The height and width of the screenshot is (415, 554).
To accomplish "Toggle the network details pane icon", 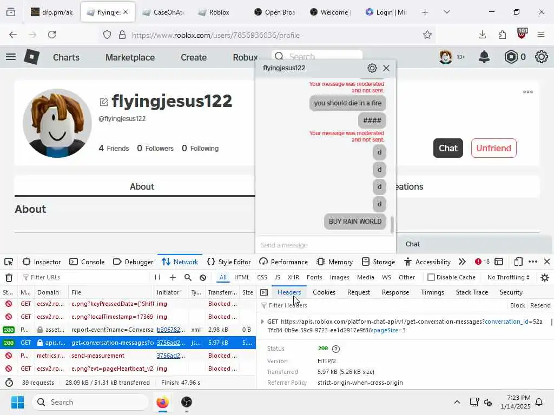I will [264, 292].
